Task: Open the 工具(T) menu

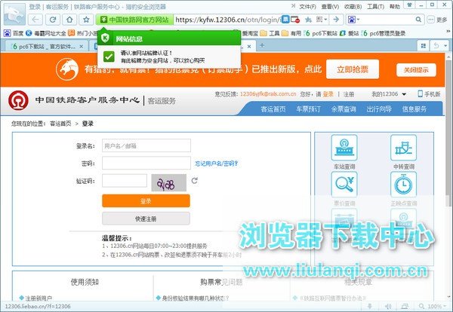Action: tap(375, 6)
